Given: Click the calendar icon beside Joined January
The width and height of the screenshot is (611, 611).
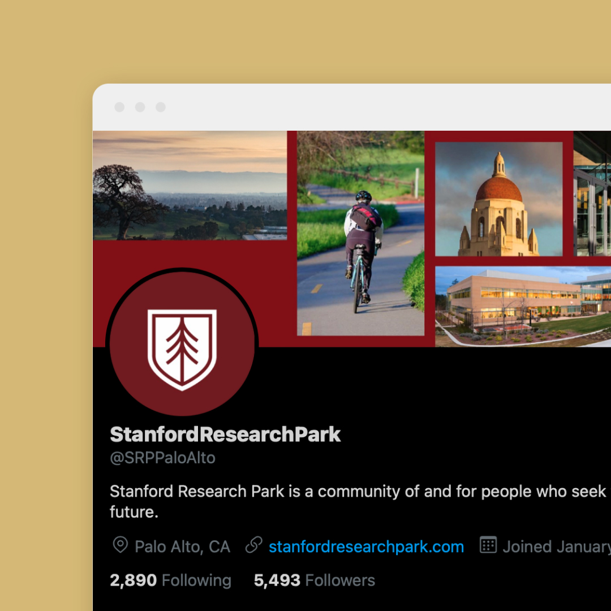Looking at the screenshot, I should point(488,545).
